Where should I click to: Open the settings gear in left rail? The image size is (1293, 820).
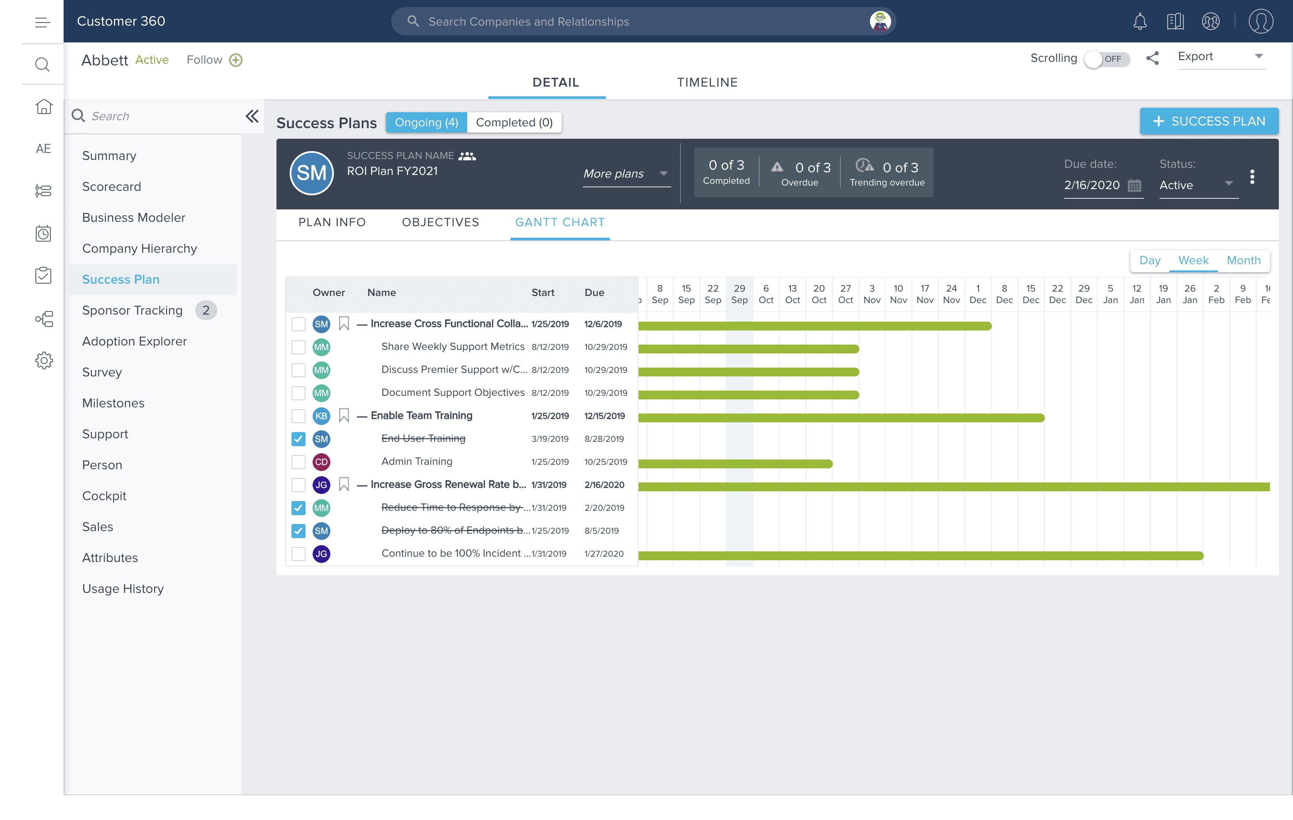click(x=43, y=361)
